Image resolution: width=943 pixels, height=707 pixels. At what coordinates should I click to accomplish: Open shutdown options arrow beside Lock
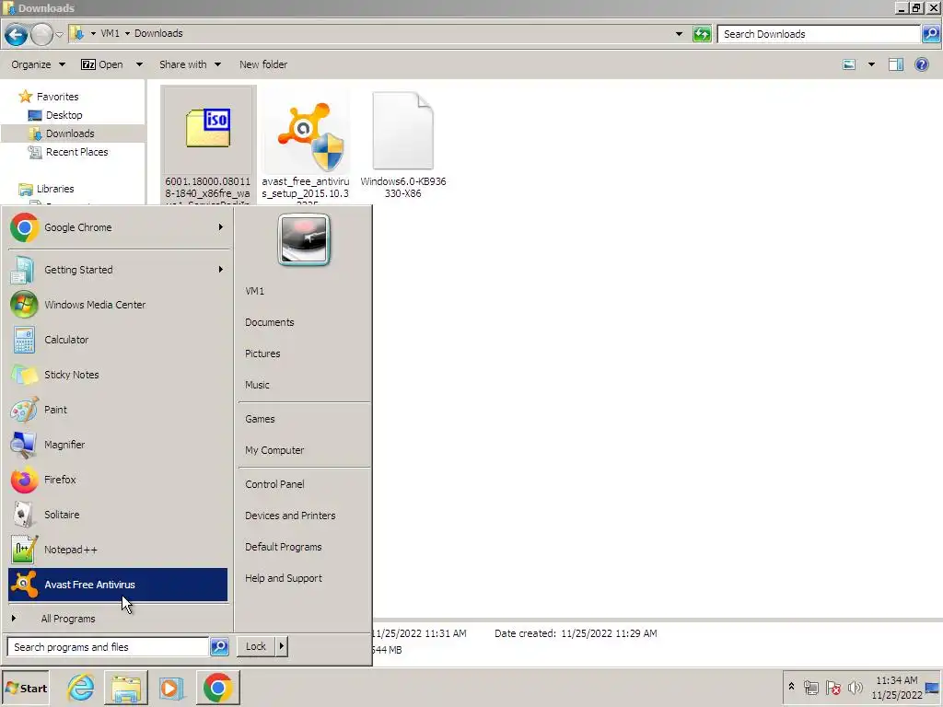pos(282,646)
